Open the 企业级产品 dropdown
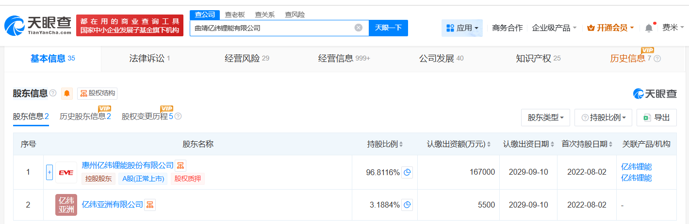 (x=554, y=28)
